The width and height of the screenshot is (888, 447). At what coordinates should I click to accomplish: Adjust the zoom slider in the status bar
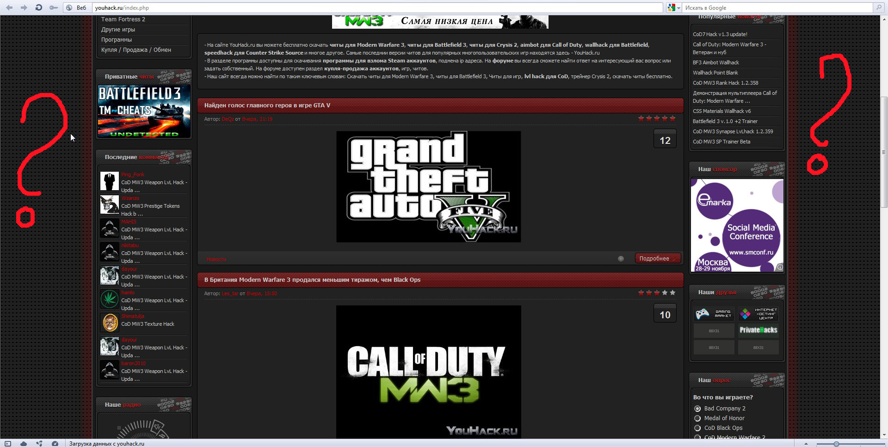click(x=836, y=444)
